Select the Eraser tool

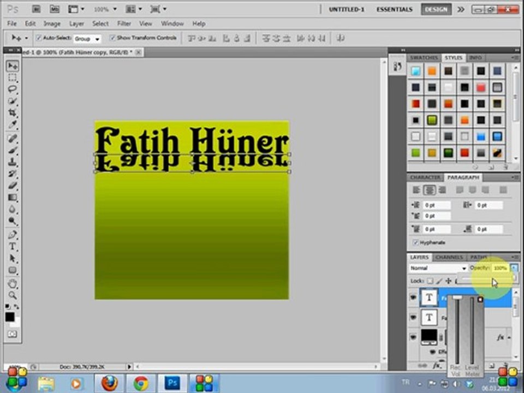tap(13, 185)
